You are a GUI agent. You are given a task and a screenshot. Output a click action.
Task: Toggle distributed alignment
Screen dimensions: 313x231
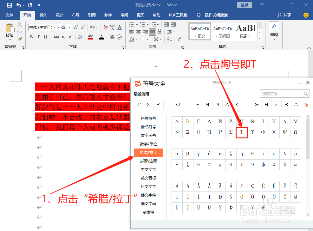tap(160, 32)
